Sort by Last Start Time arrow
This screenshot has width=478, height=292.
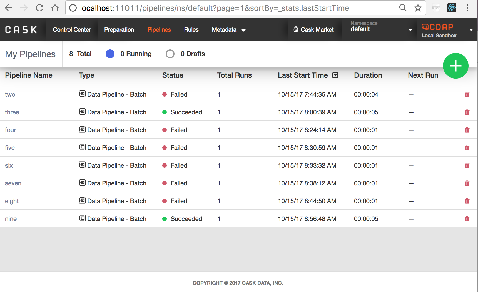click(335, 75)
